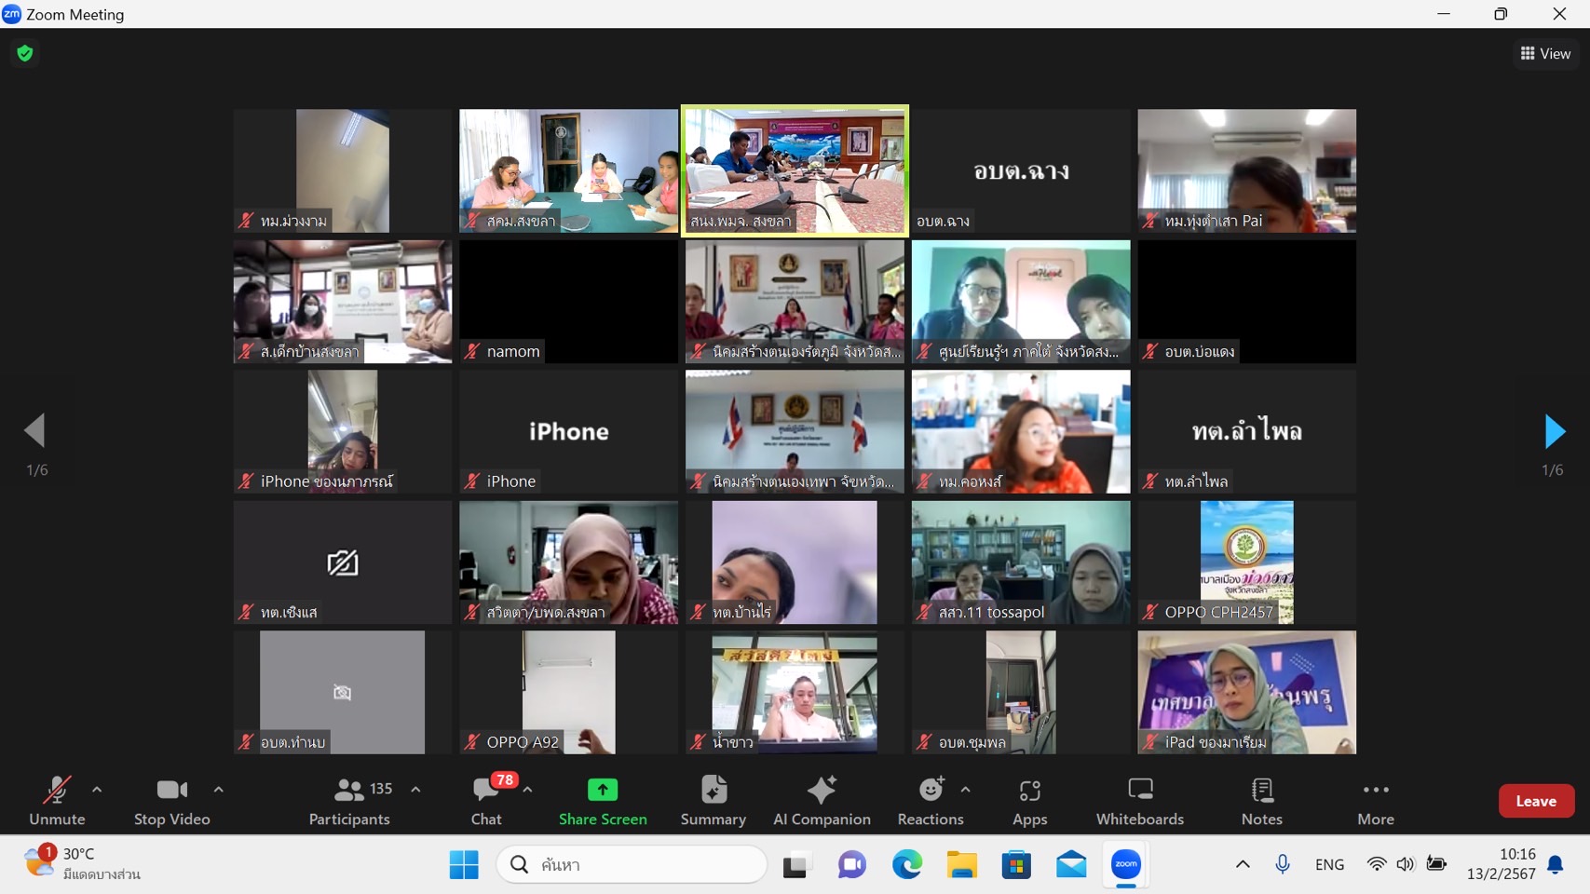Open the Chat panel
Screen dimensions: 1590x894
click(486, 801)
